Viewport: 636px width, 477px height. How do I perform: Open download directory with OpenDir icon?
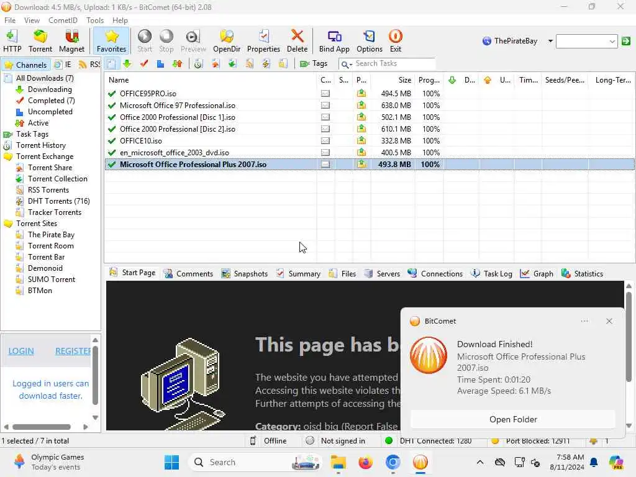coord(226,41)
